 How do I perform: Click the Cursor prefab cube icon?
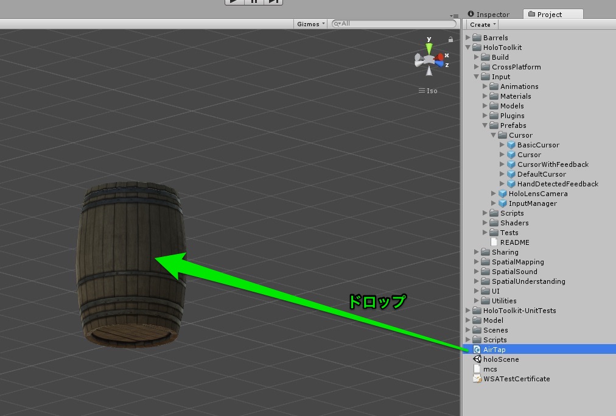pos(511,155)
